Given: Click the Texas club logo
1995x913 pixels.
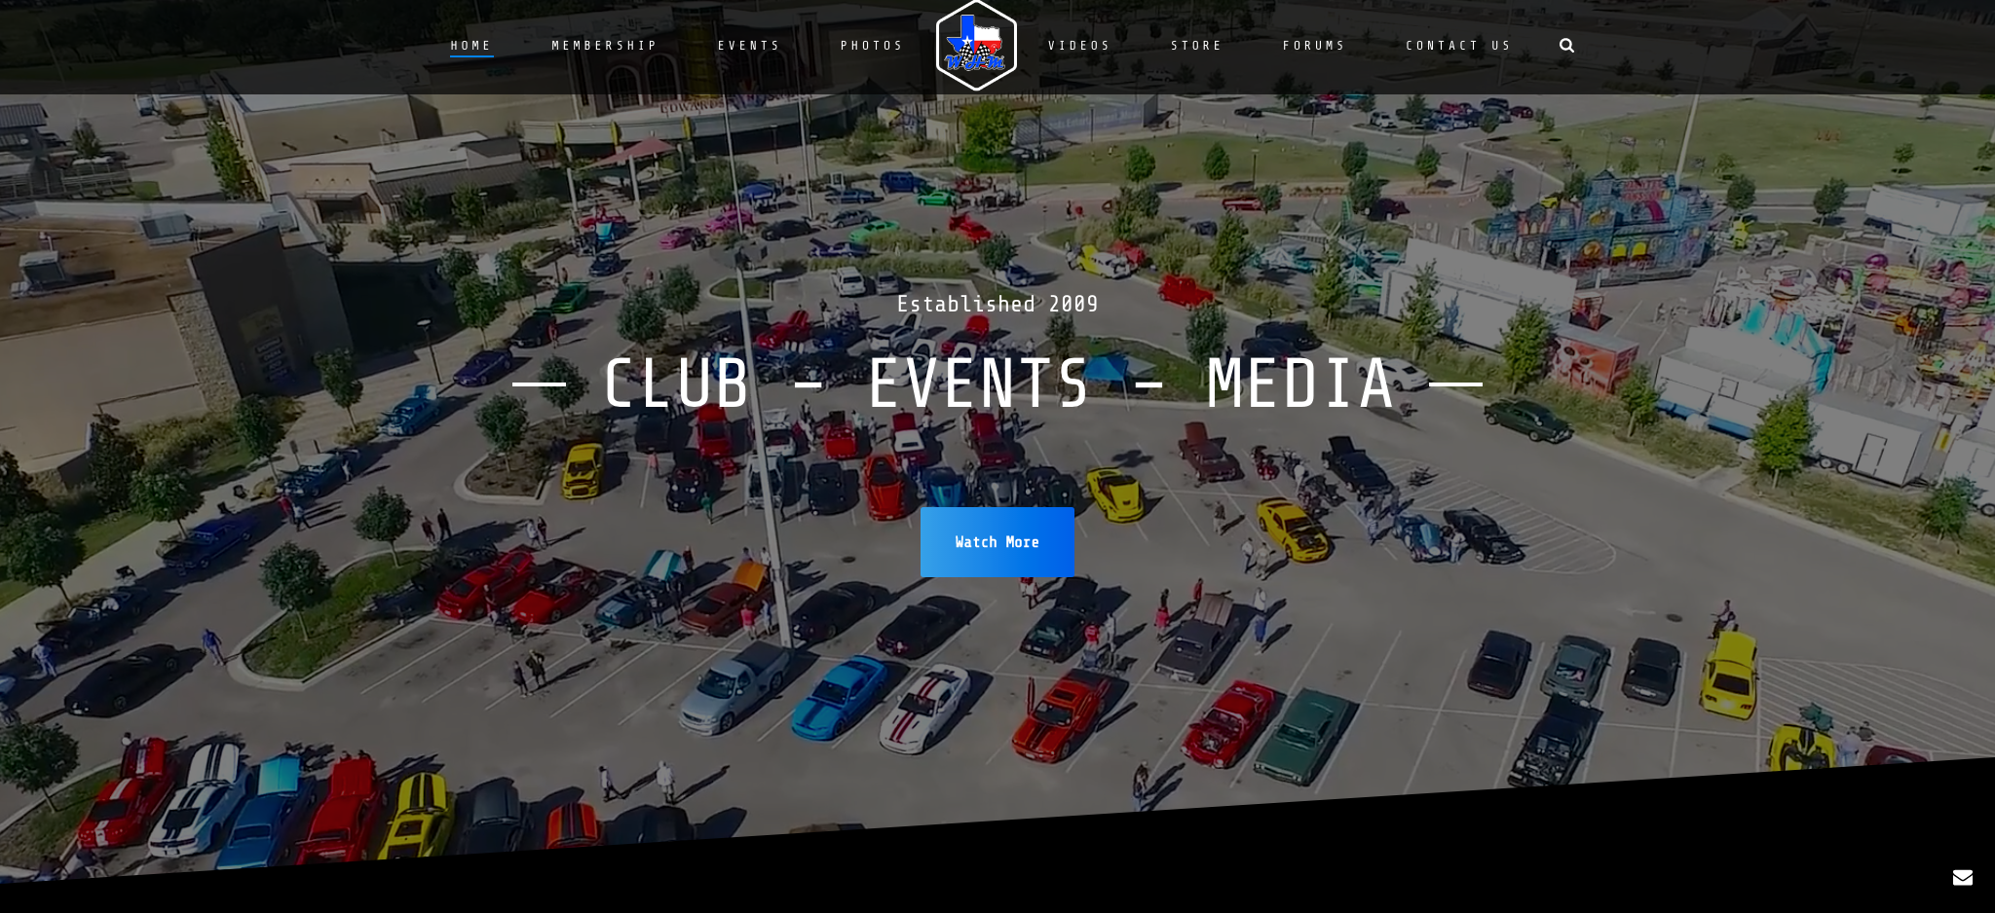Looking at the screenshot, I should [x=976, y=46].
